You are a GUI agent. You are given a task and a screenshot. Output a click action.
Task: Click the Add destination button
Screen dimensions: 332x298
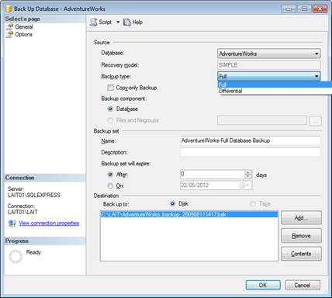click(x=301, y=217)
